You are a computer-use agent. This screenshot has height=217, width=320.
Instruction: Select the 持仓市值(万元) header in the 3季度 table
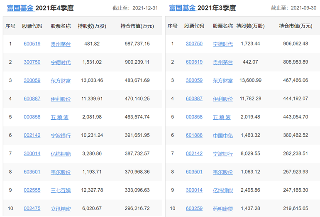(x=296, y=26)
